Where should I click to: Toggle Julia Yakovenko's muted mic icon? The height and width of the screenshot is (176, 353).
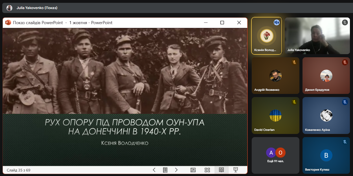tap(345, 22)
